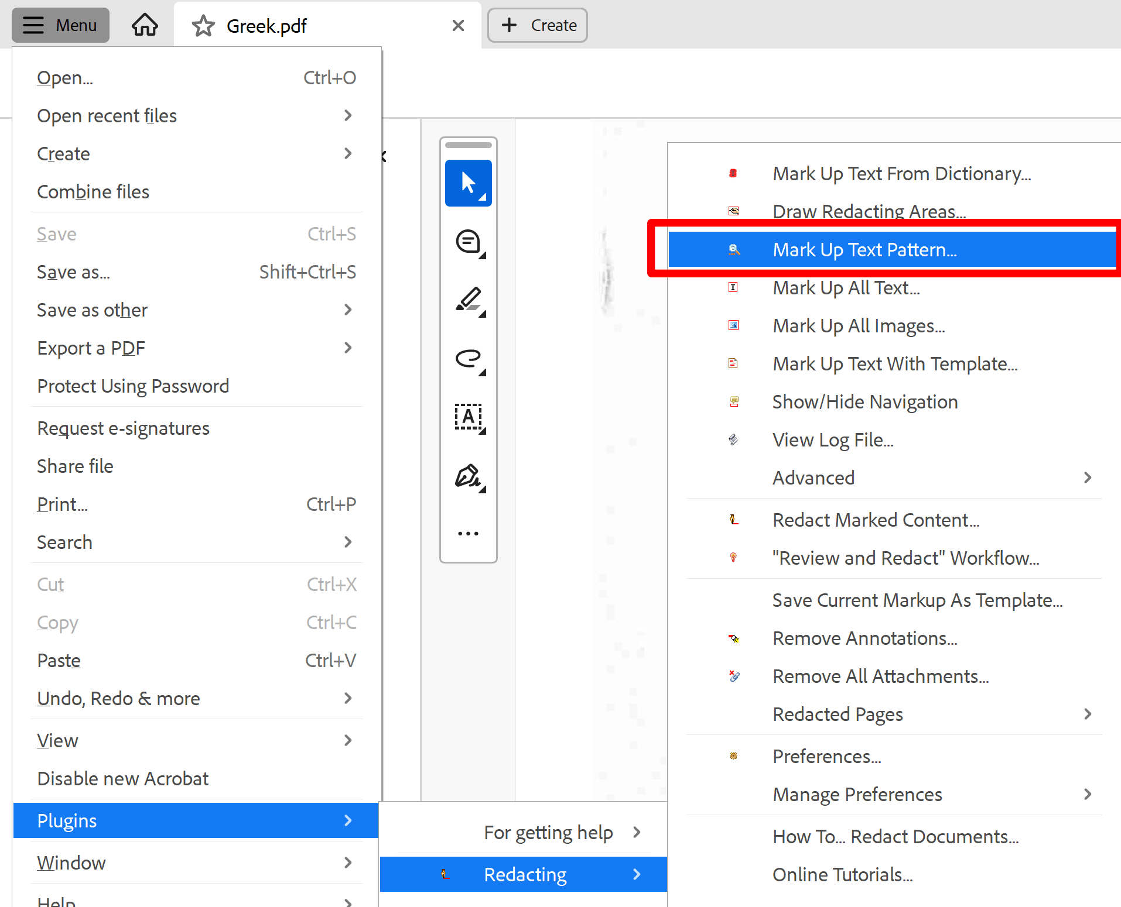Expand the Search submenu arrow
Screen dimensions: 1121x907
click(348, 542)
